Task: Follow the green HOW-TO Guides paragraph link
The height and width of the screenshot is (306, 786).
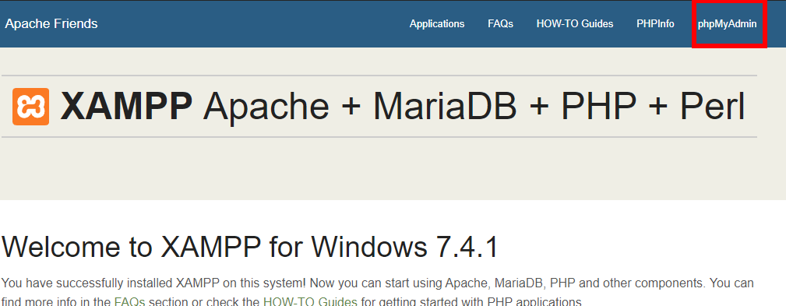Action: [310, 302]
